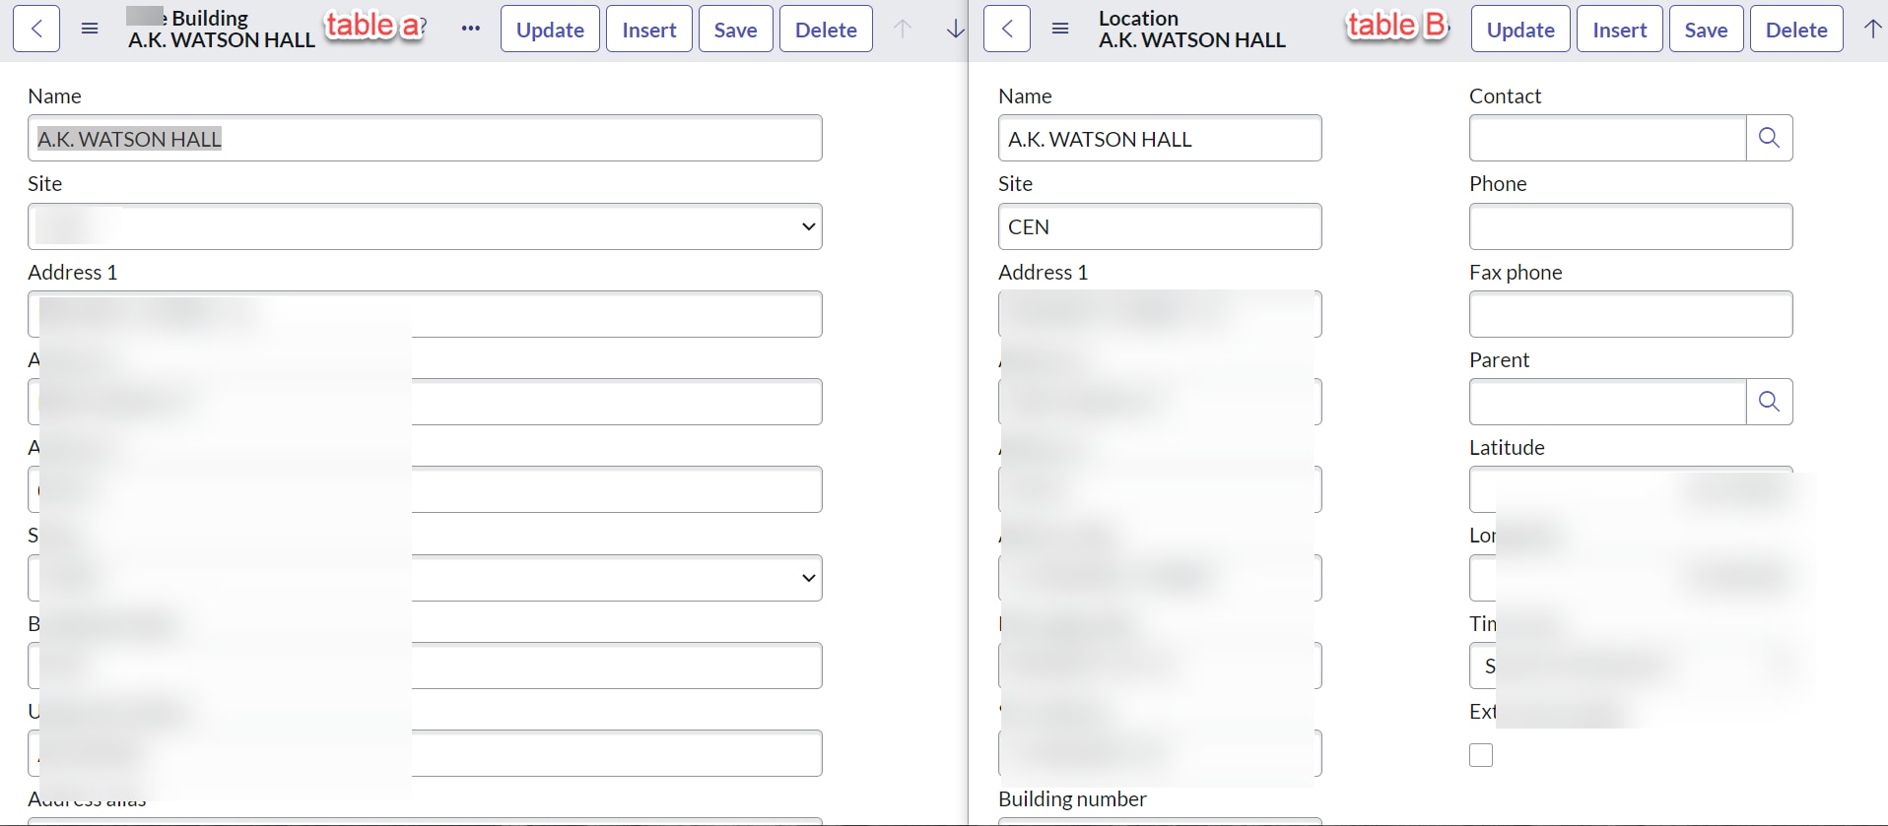Click the Contact reference field
Image resolution: width=1888 pixels, height=826 pixels.
coord(1608,138)
